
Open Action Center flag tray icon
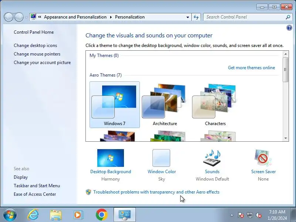pos(241,215)
